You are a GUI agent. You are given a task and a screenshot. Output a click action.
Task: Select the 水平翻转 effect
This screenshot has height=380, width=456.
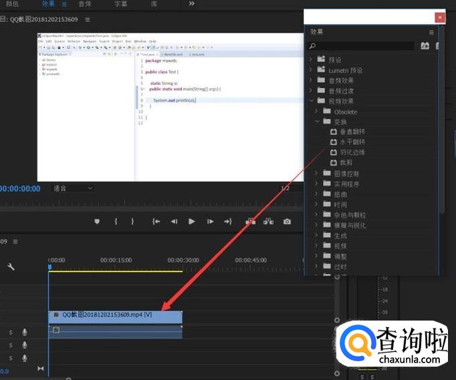click(x=352, y=142)
